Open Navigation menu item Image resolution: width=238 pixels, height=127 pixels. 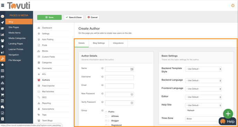(13, 55)
